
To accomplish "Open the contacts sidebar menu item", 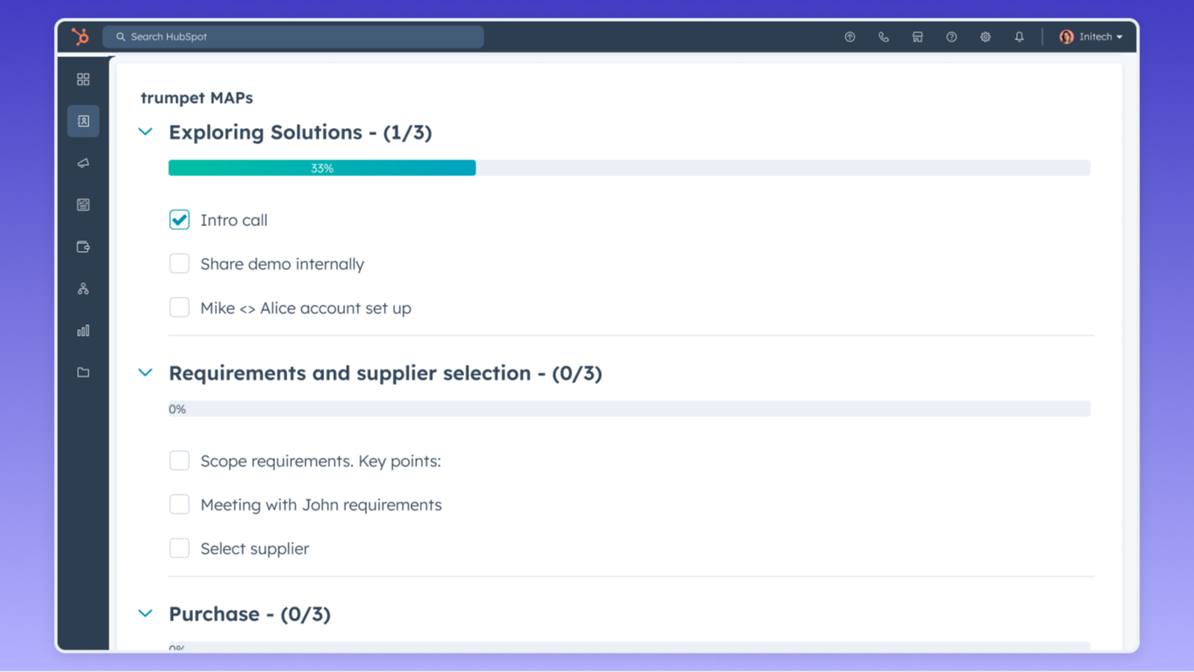I will 83,122.
